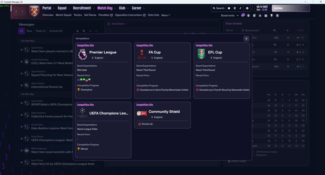Click the FA Cup logo
325x175 pixels.
(142, 54)
